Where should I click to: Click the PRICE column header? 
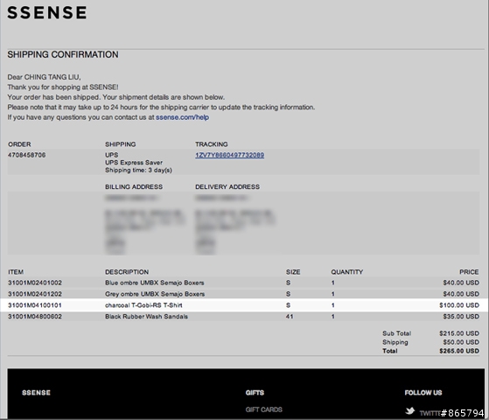469,272
